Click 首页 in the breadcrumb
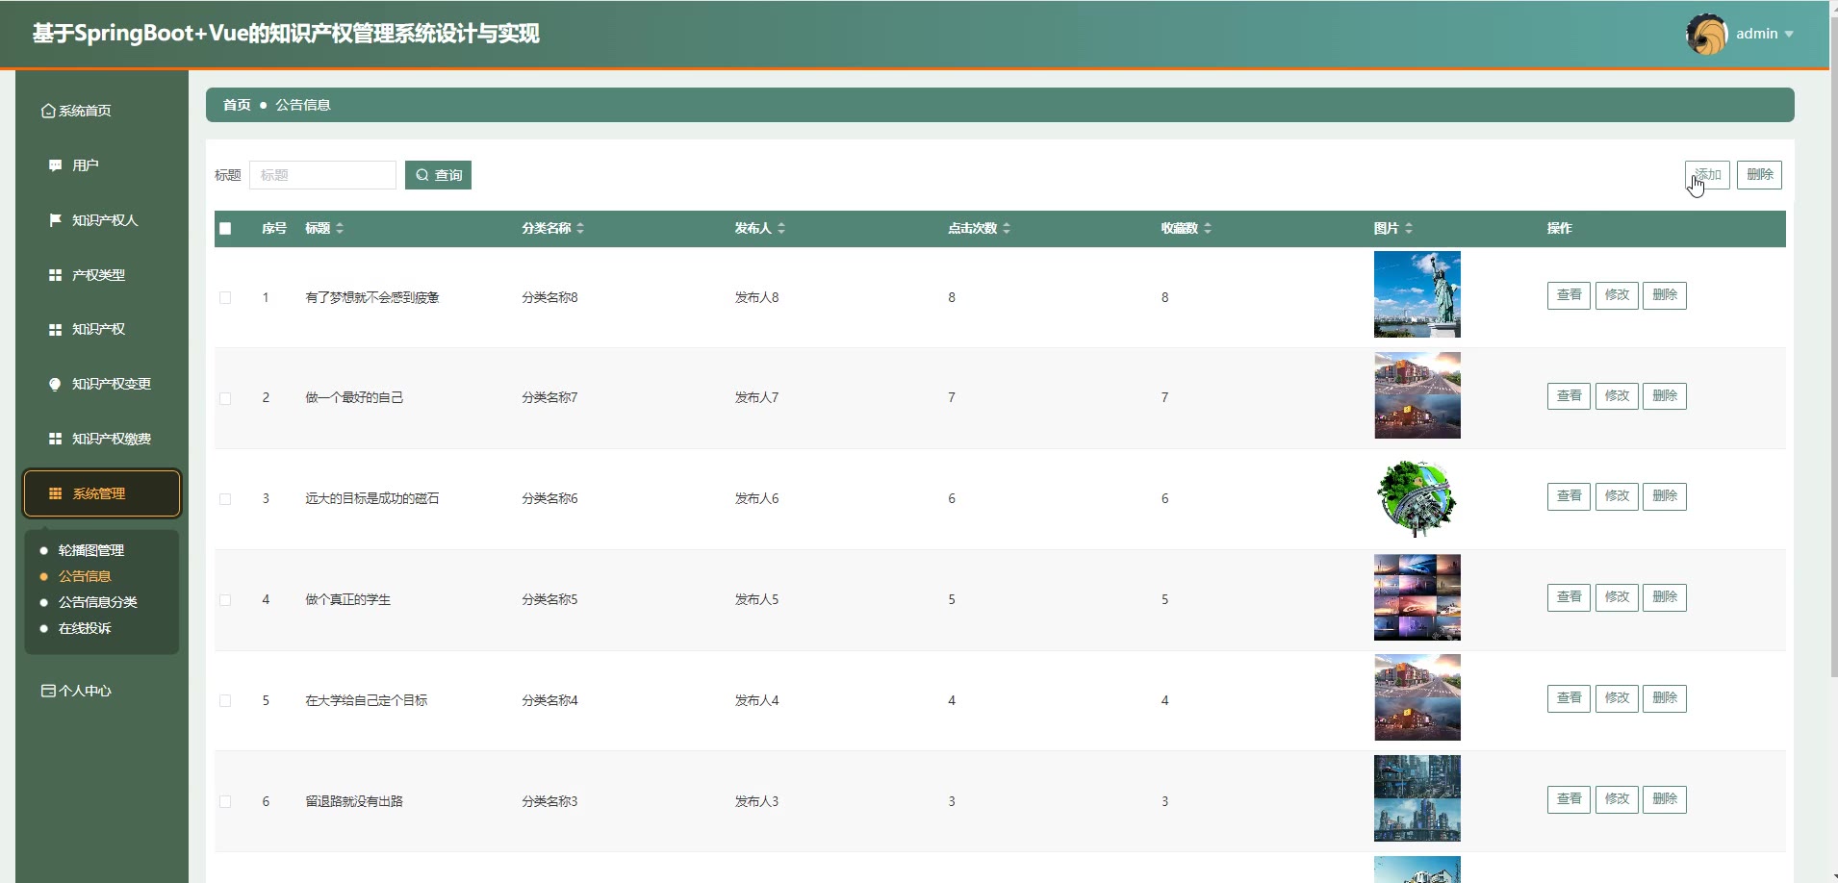Image resolution: width=1838 pixels, height=883 pixels. point(237,105)
